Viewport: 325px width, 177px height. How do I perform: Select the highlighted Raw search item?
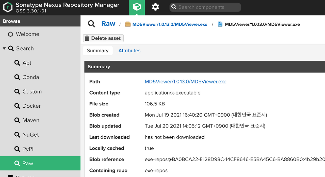tap(40, 163)
